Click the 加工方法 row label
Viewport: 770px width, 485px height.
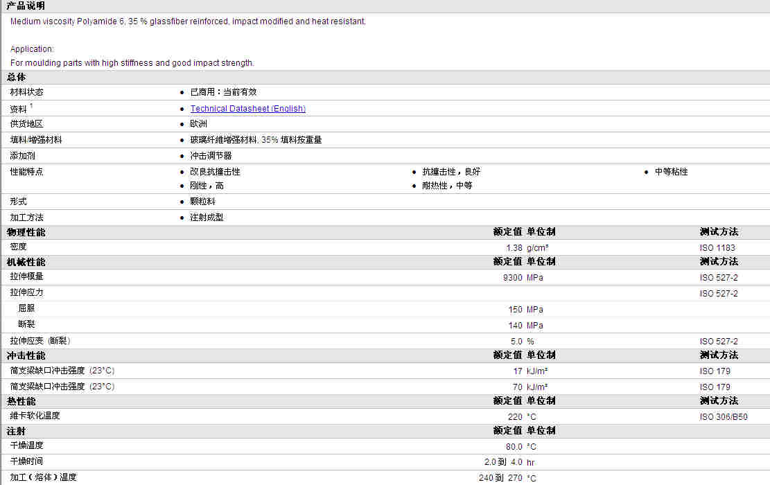tap(26, 218)
